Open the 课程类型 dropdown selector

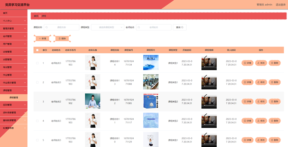[108, 27]
